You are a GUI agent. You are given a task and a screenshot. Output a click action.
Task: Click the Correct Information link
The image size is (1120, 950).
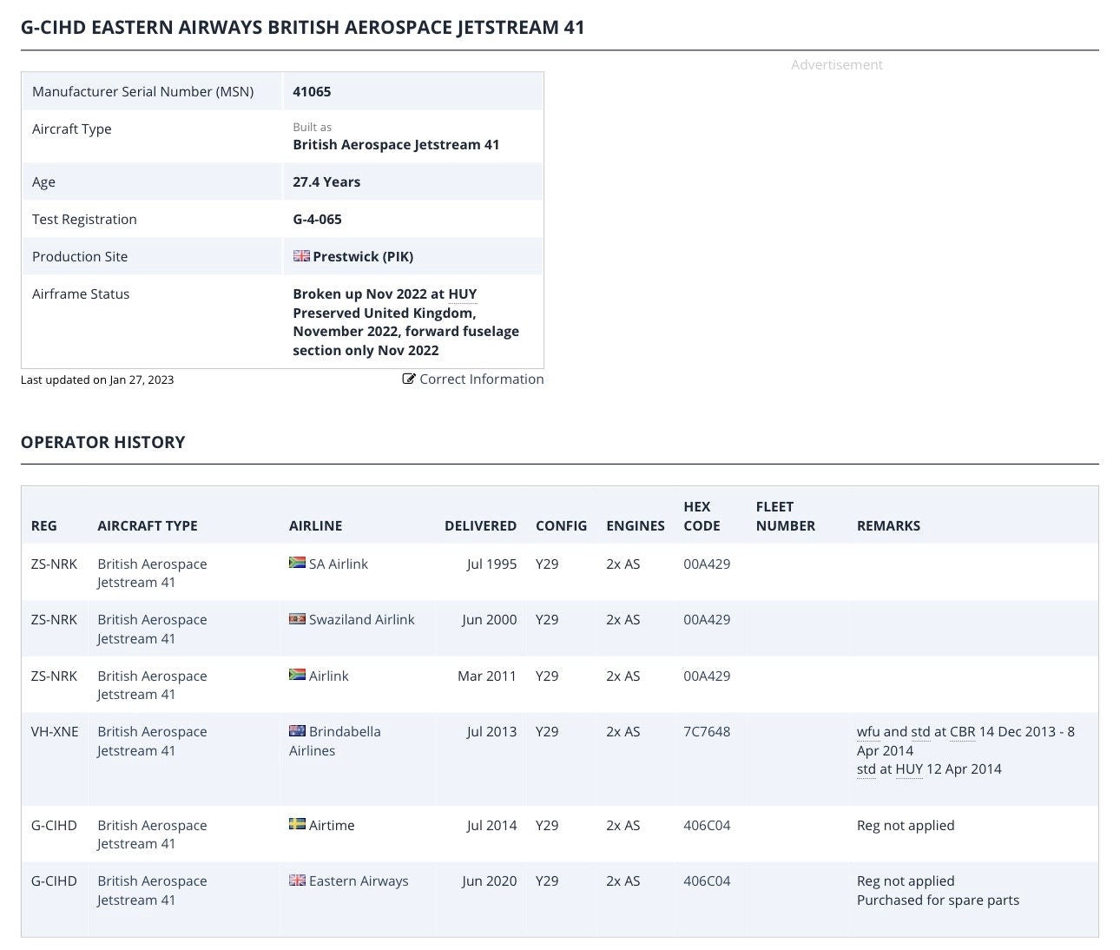[482, 379]
